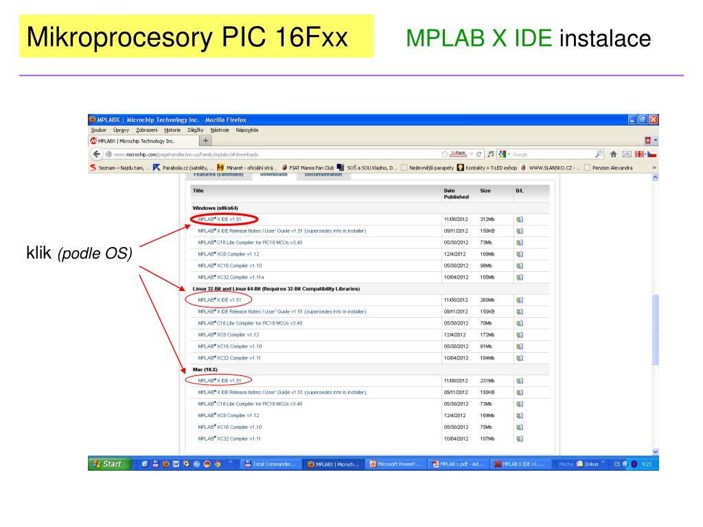Image resolution: width=703 pixels, height=527 pixels.
Task: Open Windows MPLAB XC8 Compiler v1.12 link
Action: click(228, 254)
